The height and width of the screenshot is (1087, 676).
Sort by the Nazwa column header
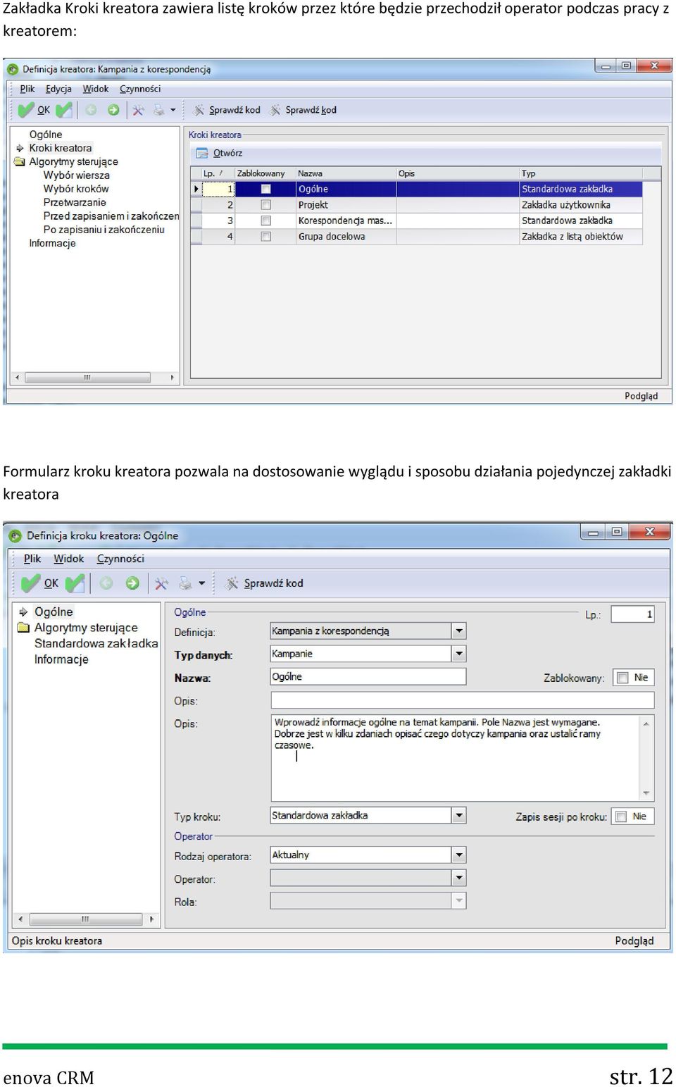click(x=345, y=173)
